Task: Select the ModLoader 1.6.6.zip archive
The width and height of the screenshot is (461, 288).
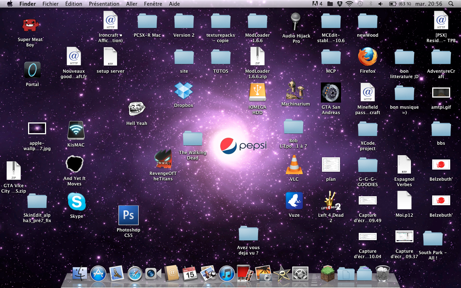Action: point(258,57)
